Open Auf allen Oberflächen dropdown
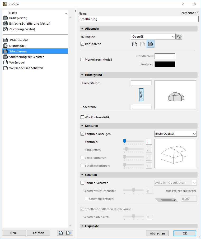This screenshot has height=239, width=201. click(176, 183)
